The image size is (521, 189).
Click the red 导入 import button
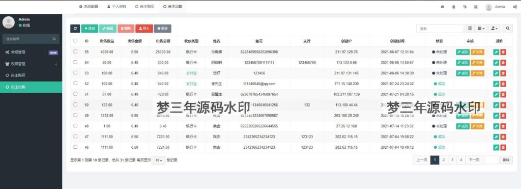pos(144,29)
